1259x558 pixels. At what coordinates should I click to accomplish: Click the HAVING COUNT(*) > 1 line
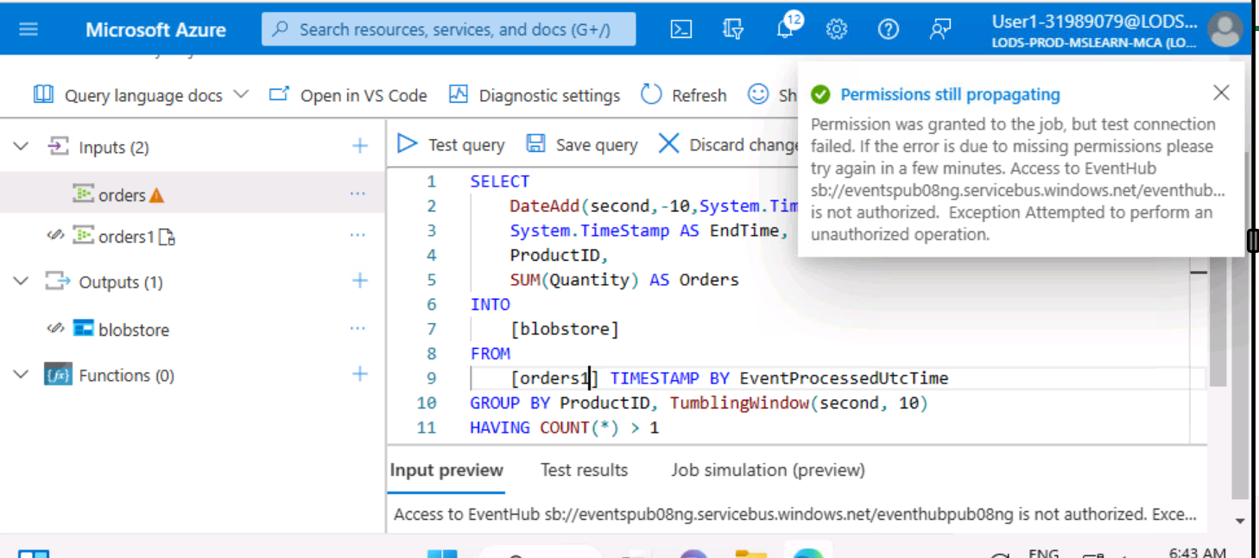click(565, 428)
